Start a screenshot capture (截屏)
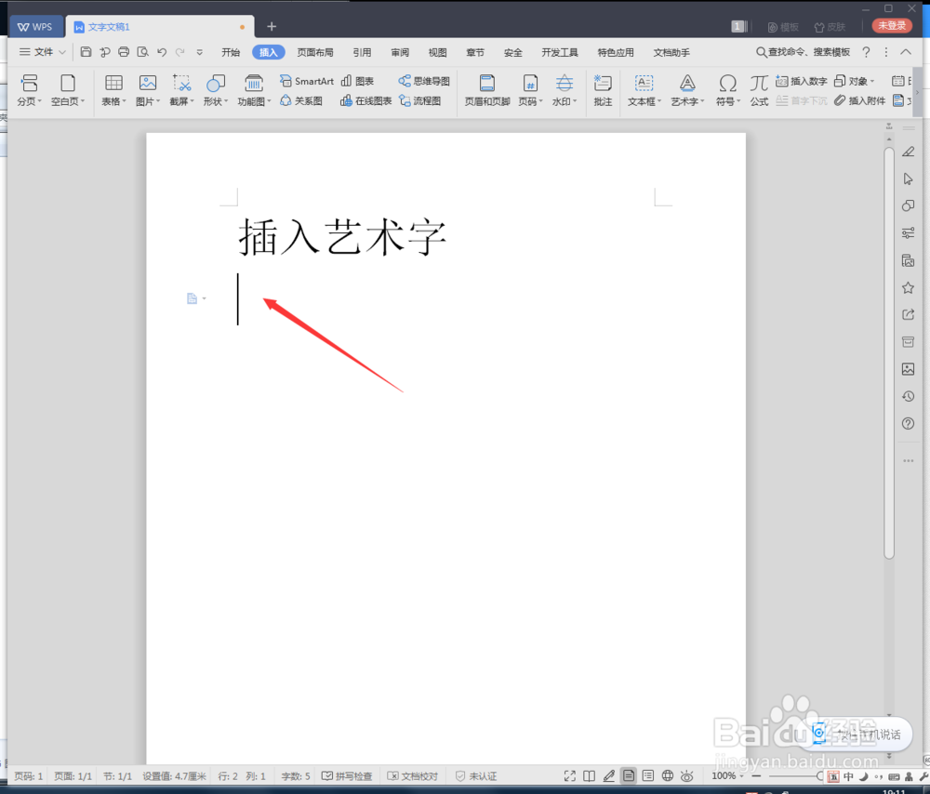The height and width of the screenshot is (794, 930). [x=181, y=90]
